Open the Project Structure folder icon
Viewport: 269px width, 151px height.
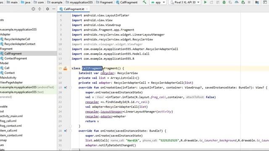click(257, 3)
